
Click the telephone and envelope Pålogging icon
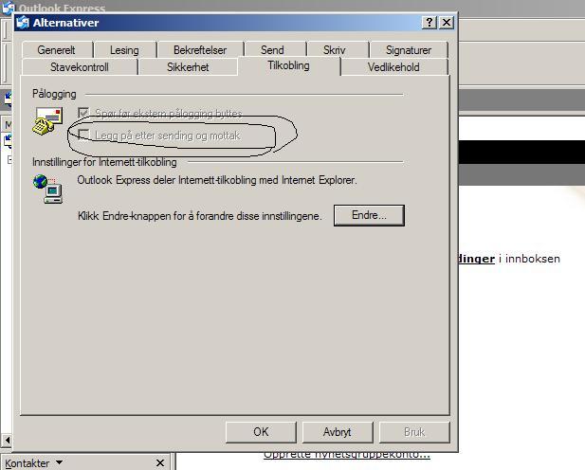tap(47, 121)
